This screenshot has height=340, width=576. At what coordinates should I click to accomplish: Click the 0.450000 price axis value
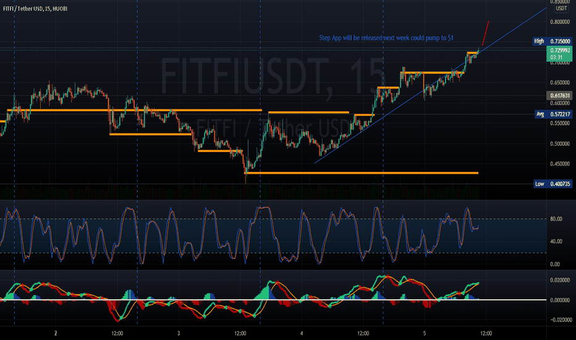(x=560, y=164)
